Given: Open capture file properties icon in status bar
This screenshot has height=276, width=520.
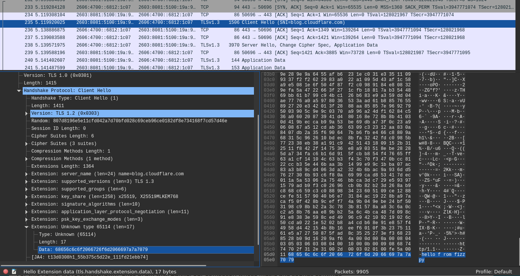Looking at the screenshot, I should coord(14,271).
